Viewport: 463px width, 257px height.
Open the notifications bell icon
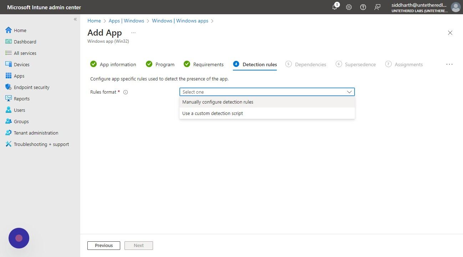[335, 7]
